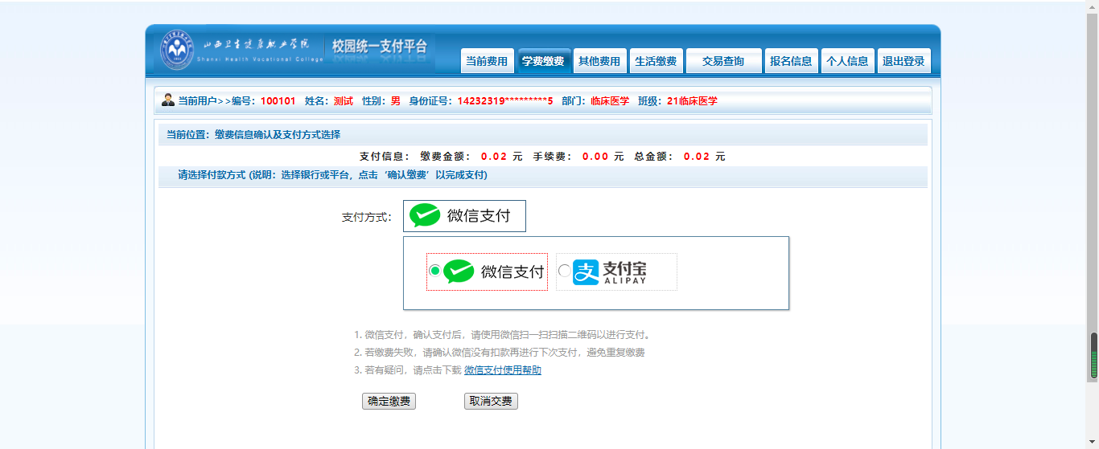
Task: Open the 报名信息 tab
Action: pyautogui.click(x=791, y=61)
